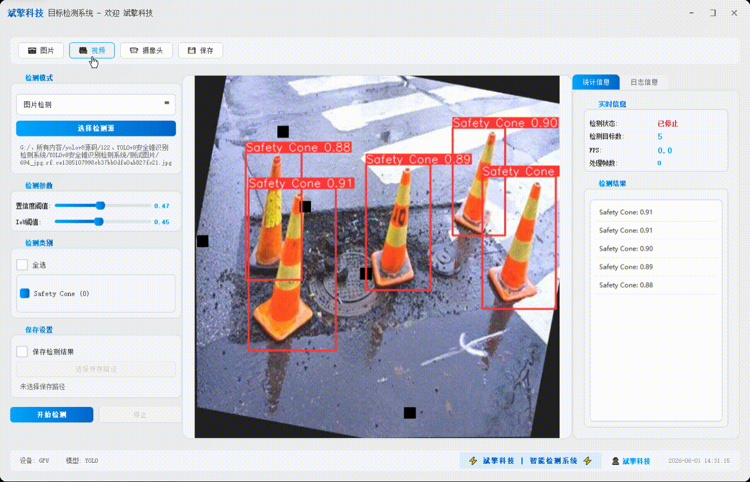The image size is (750, 482).
Task: Switch to the 统计信息 tab
Action: pos(596,82)
